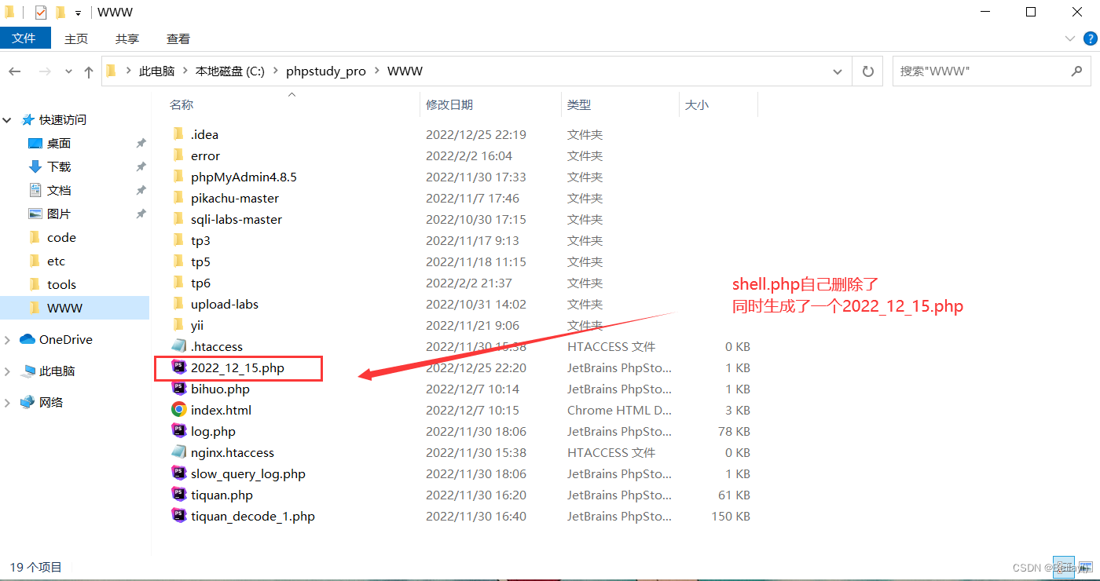Expand the OneDrive tree node
The width and height of the screenshot is (1100, 581).
click(x=8, y=339)
